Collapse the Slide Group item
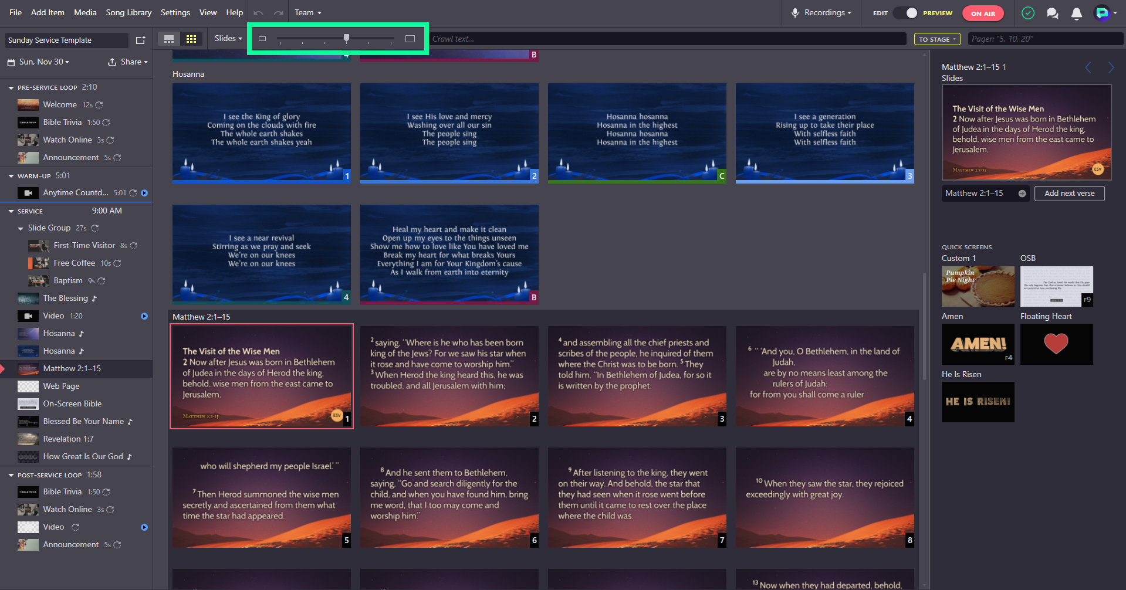 21,228
